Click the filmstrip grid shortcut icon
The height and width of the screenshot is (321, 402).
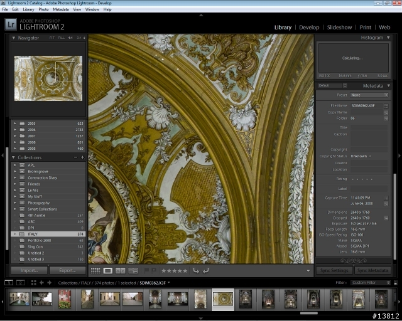click(x=33, y=283)
